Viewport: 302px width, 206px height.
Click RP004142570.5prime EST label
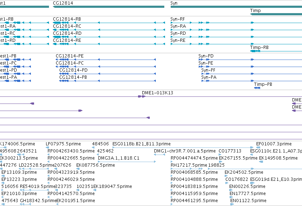(x=71, y=194)
